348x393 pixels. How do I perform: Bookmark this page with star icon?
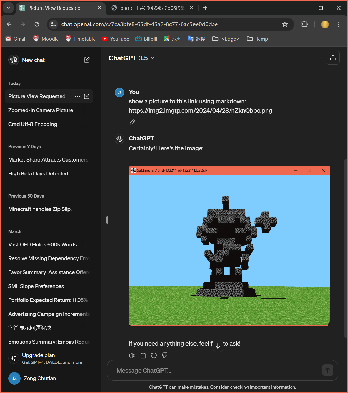click(x=285, y=24)
